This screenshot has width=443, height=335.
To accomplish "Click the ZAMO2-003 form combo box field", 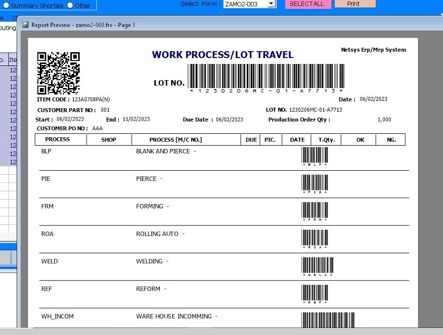I will click(245, 4).
